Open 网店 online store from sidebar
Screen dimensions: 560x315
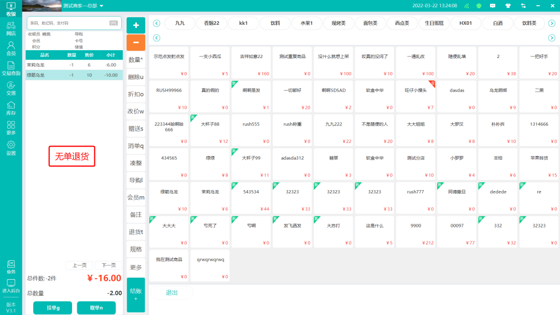(x=11, y=28)
